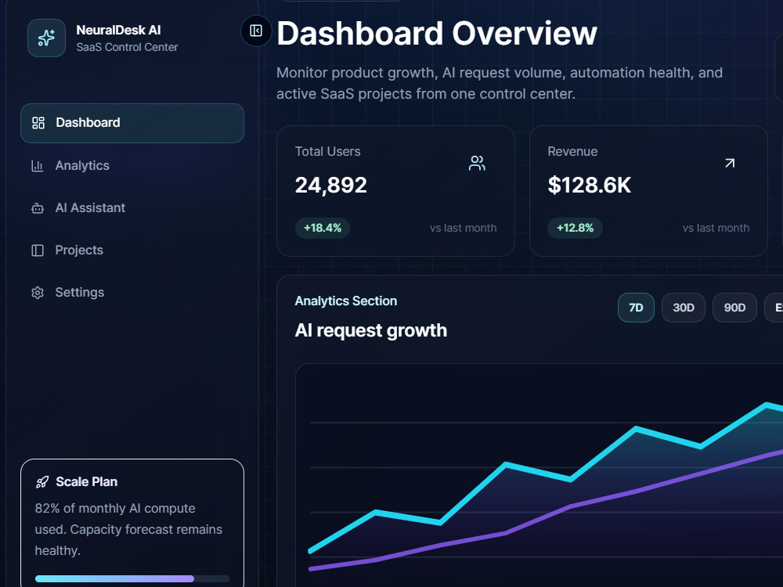Click the Dashboard Overview heading
The height and width of the screenshot is (587, 783).
437,34
